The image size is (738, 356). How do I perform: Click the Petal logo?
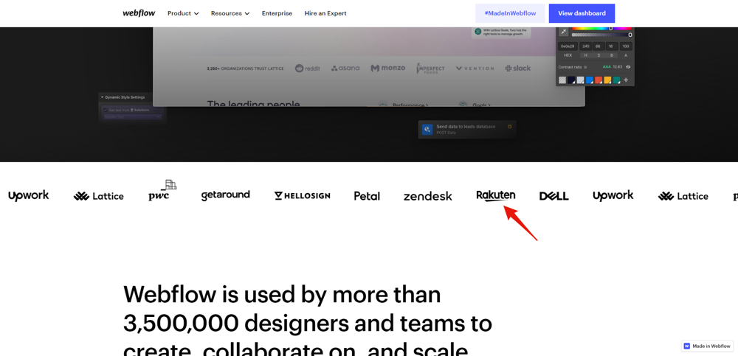pyautogui.click(x=367, y=195)
